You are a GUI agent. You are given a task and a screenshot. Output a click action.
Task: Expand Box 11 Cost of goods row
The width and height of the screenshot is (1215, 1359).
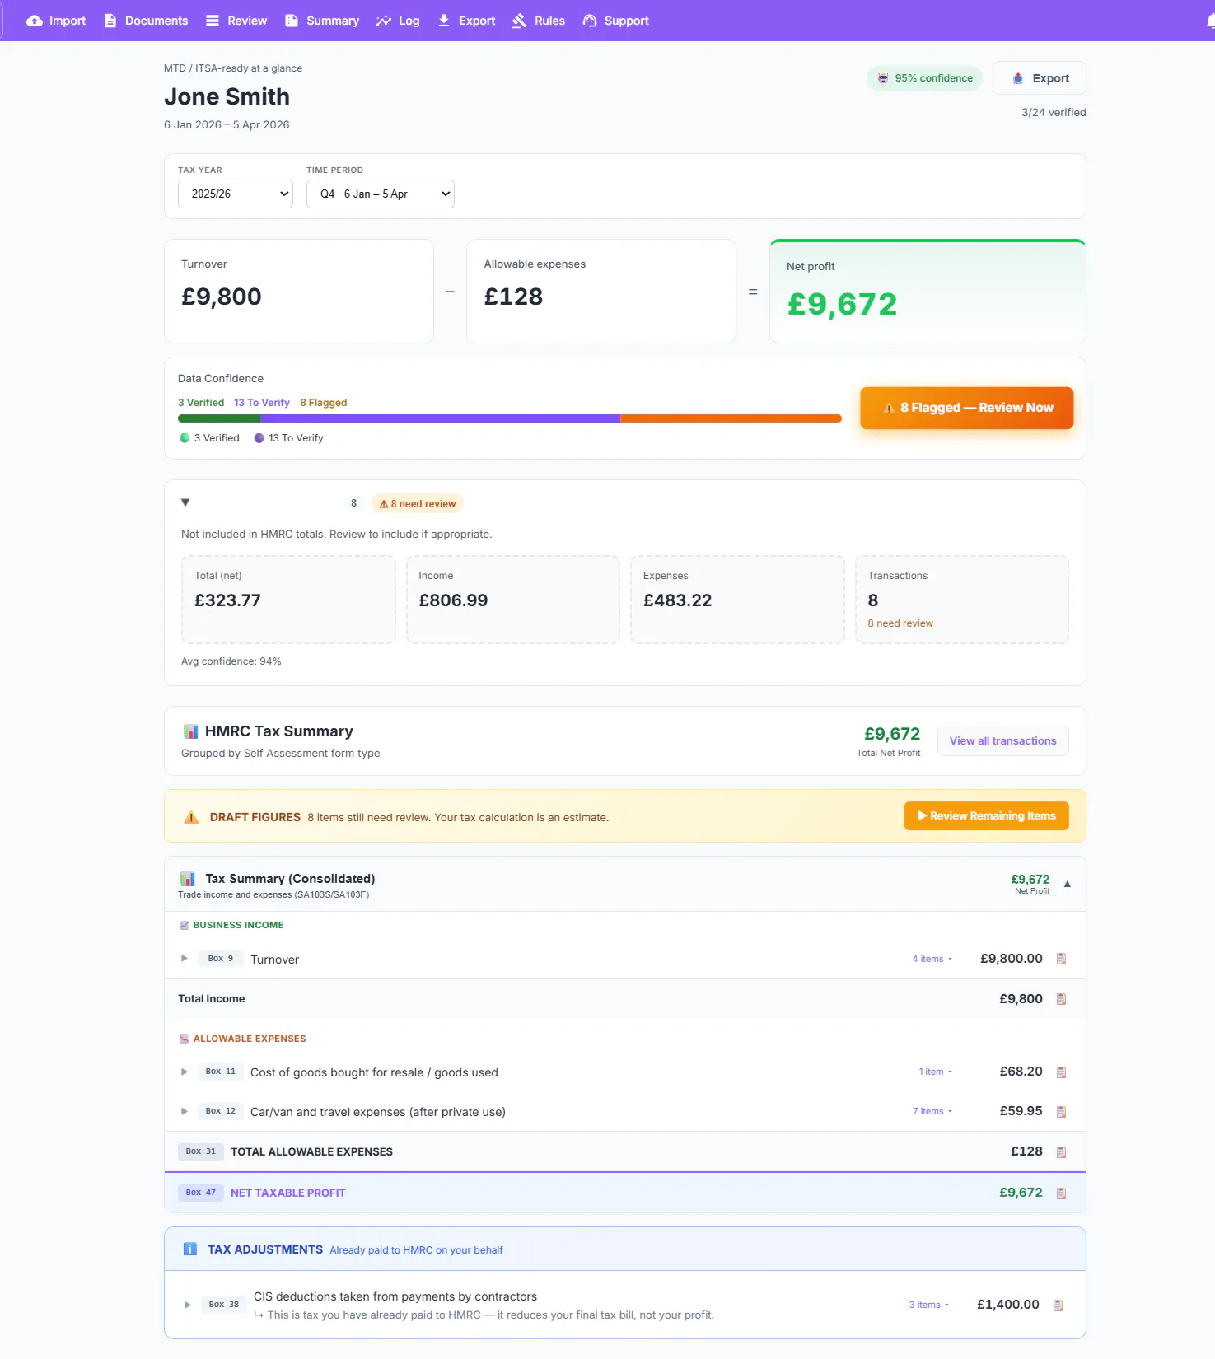(x=185, y=1072)
